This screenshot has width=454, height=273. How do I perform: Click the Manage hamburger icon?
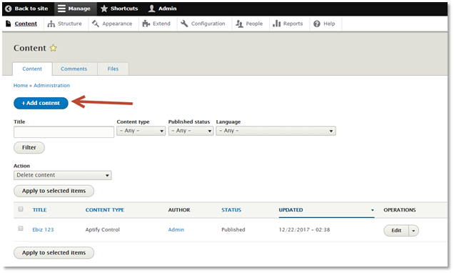pos(61,9)
